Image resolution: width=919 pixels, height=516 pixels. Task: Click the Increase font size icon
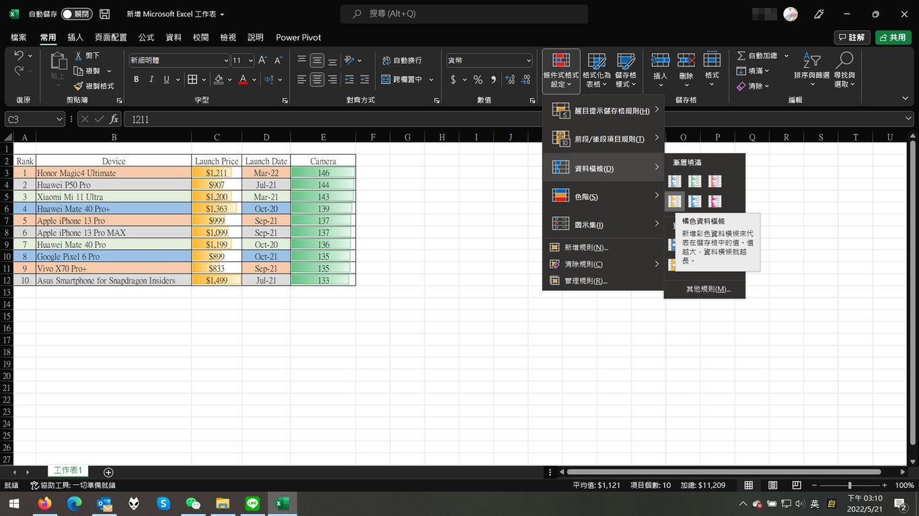click(262, 60)
